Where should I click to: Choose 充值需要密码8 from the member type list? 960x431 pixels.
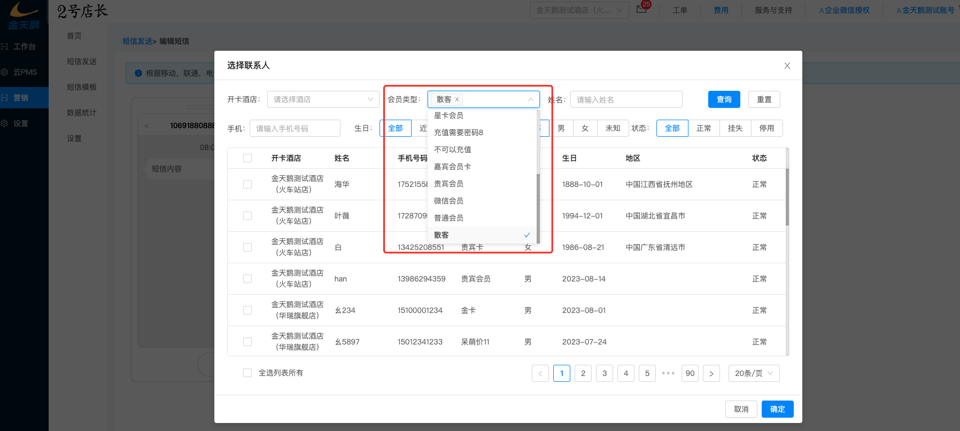point(482,132)
